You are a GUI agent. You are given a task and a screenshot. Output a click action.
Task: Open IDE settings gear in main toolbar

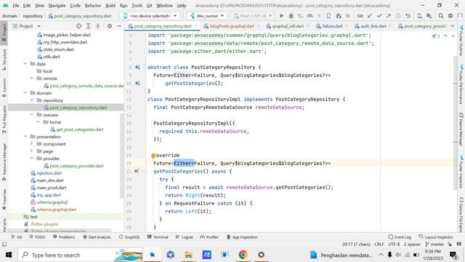[x=450, y=16]
